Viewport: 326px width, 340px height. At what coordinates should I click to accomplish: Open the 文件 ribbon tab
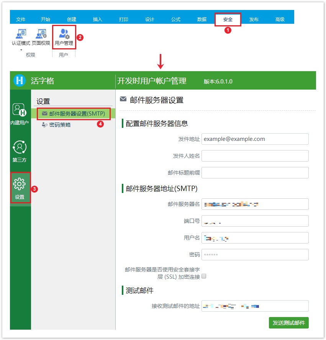(21, 19)
